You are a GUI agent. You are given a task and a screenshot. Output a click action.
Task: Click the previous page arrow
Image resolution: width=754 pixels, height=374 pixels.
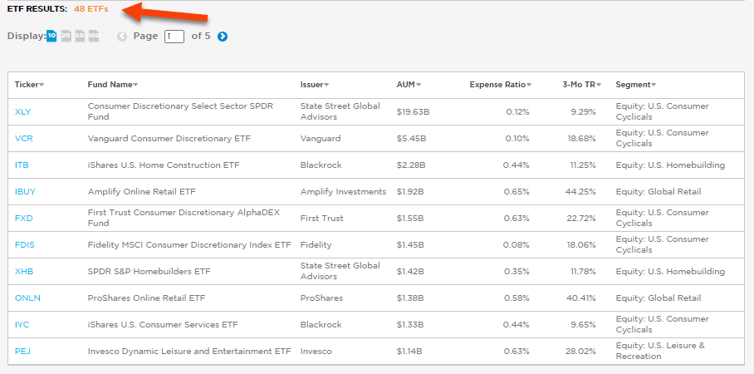(122, 37)
